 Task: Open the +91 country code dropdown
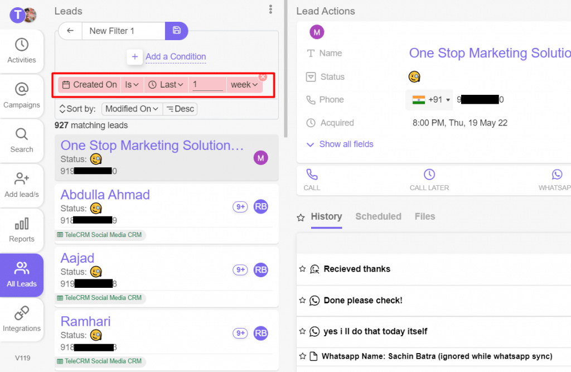(429, 99)
